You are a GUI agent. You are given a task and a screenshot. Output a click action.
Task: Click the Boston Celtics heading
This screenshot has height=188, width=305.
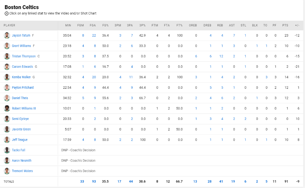(22, 7)
